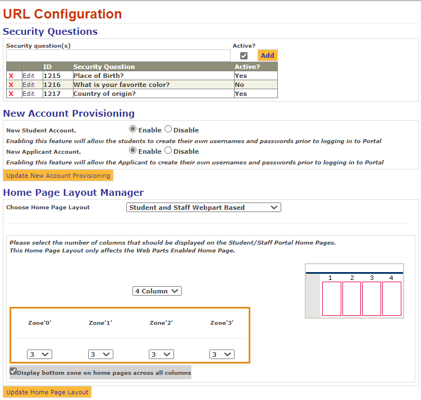Remove the Country of origin question
The width and height of the screenshot is (421, 400).
11,94
